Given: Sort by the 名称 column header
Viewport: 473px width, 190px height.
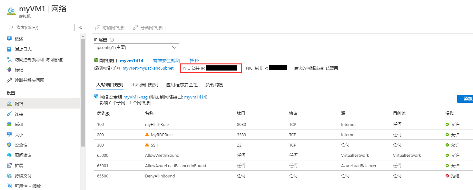Looking at the screenshot, I should pos(149,113).
